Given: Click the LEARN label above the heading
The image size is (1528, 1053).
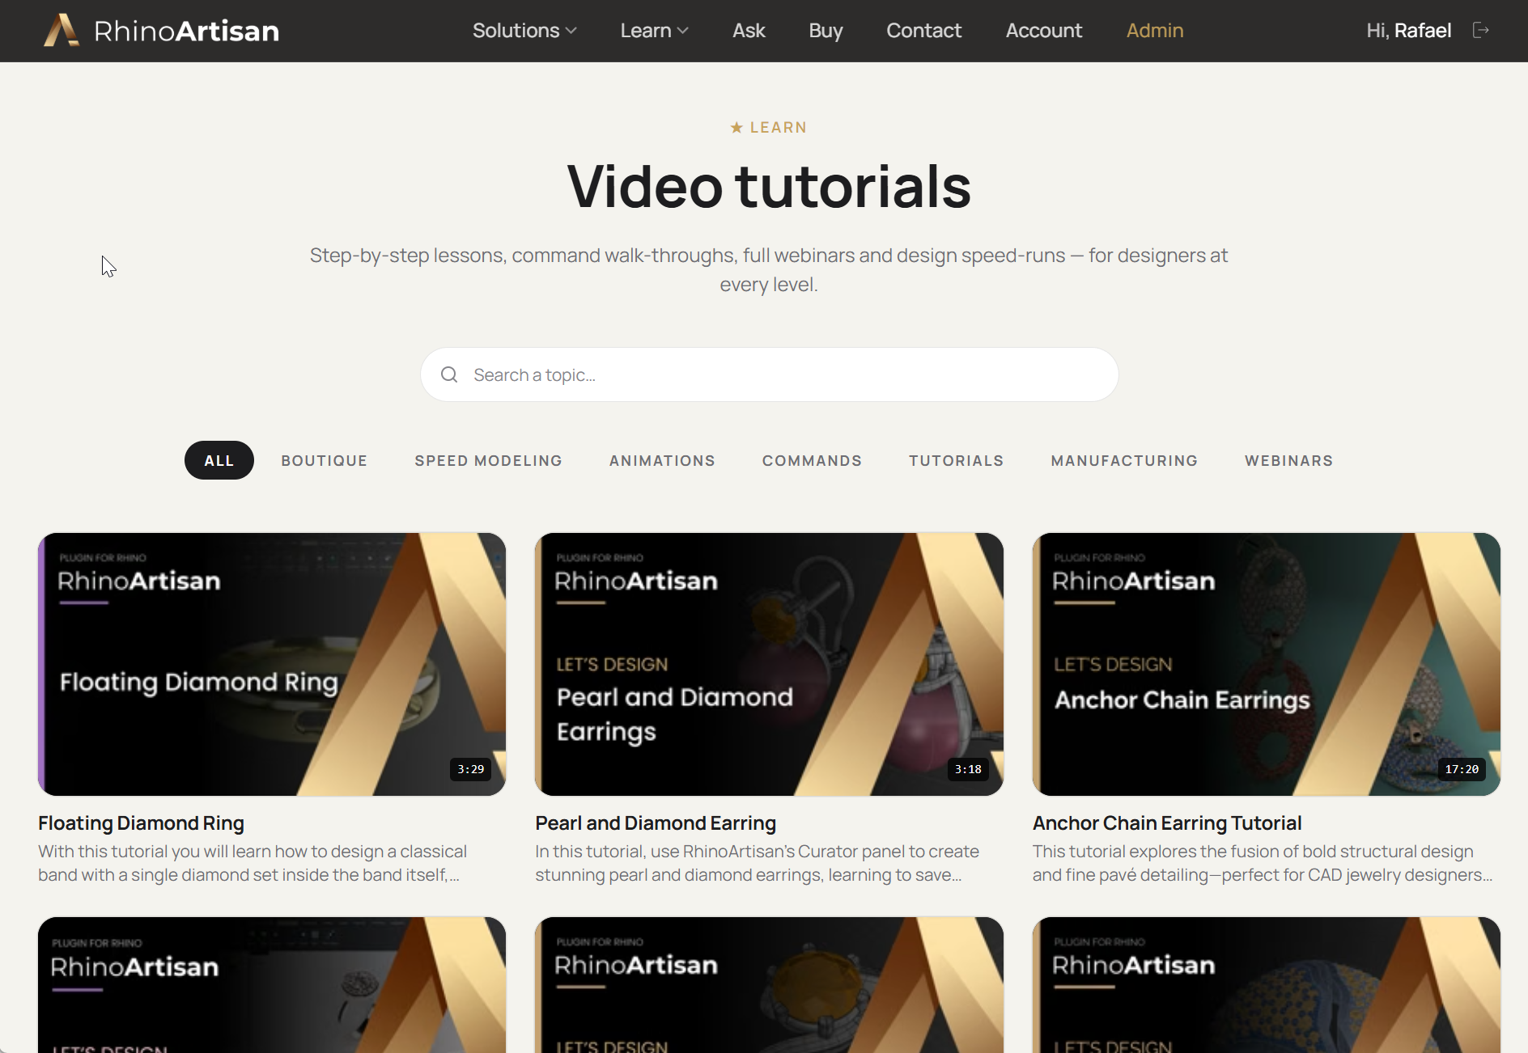Looking at the screenshot, I should pyautogui.click(x=769, y=128).
